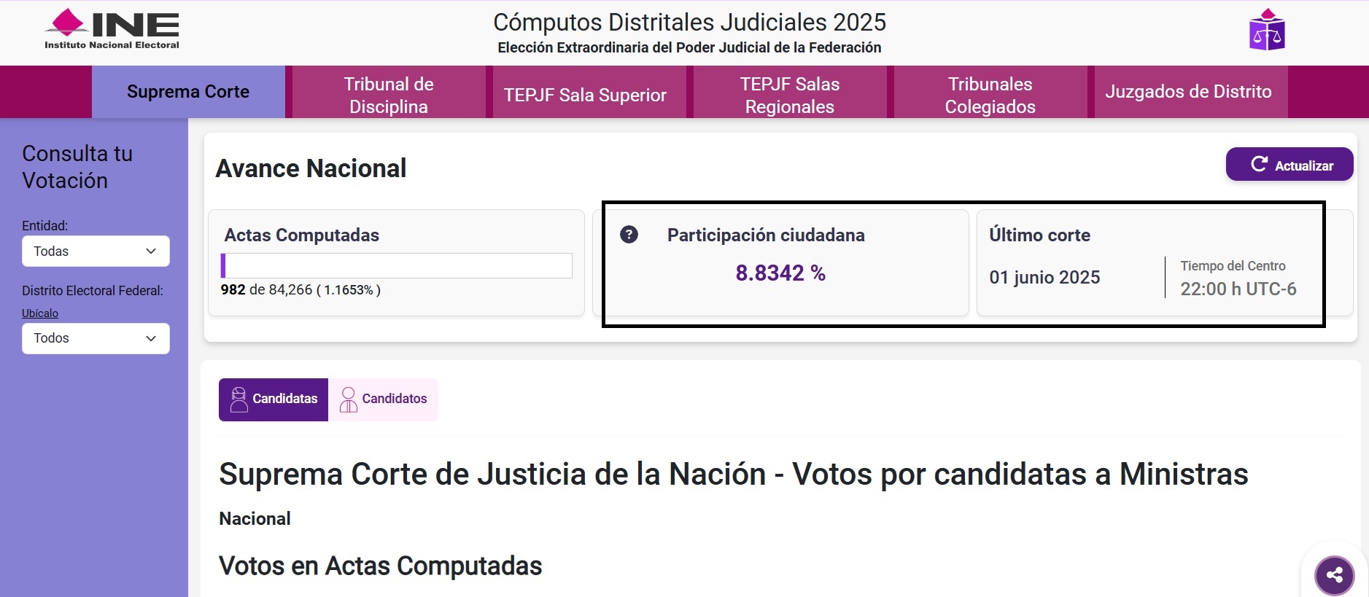This screenshot has width=1369, height=597.
Task: Open the Tribunal de Disciplina tab
Action: [389, 95]
